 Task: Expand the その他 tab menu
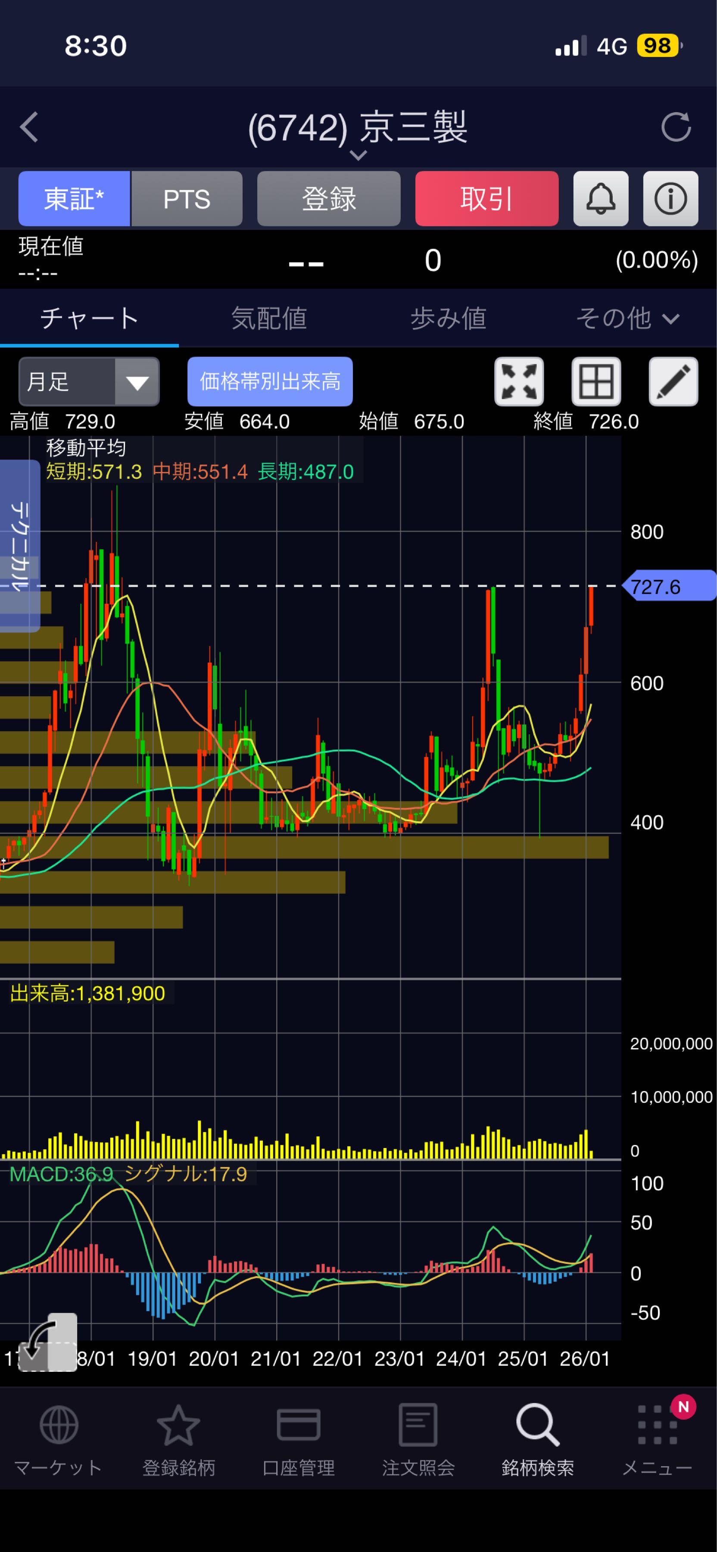click(x=627, y=318)
